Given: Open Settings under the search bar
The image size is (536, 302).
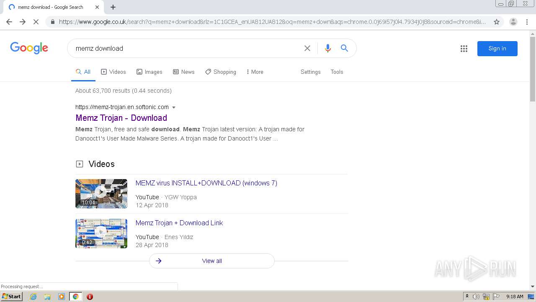Looking at the screenshot, I should 310,72.
